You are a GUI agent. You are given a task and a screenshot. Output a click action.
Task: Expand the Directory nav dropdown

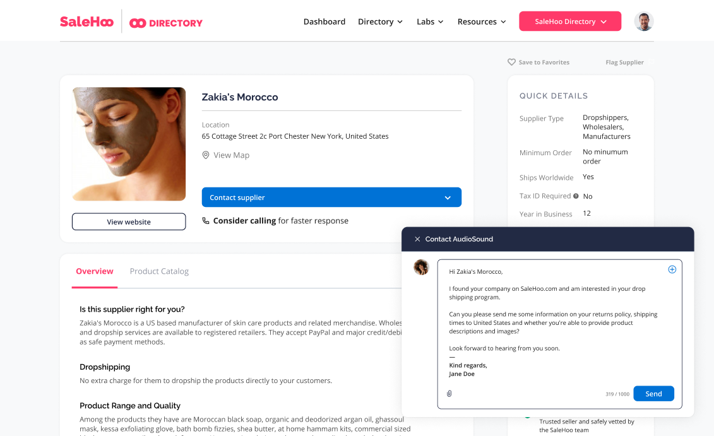tap(380, 21)
